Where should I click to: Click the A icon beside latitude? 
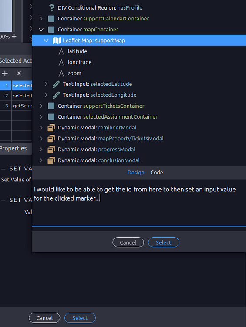(x=61, y=51)
